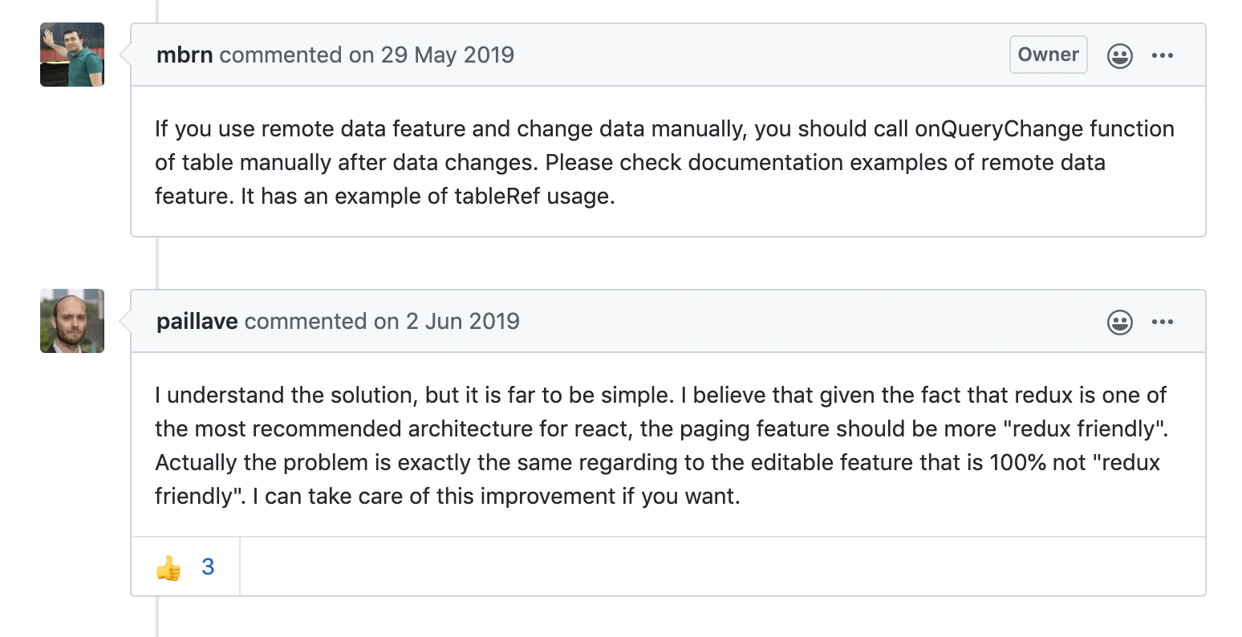Click the word 'commented' in mbrn's comment header
The image size is (1242, 637).
coord(280,55)
